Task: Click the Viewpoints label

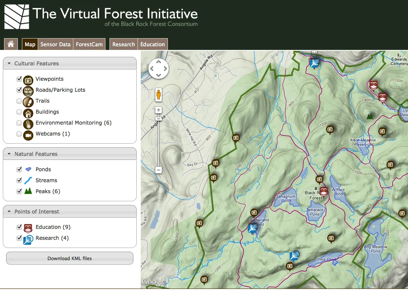Action: 49,79
